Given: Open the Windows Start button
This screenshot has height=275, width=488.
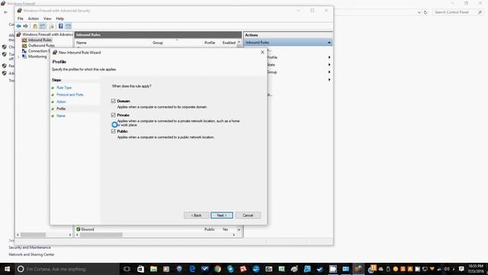Looking at the screenshot, I should [7, 269].
